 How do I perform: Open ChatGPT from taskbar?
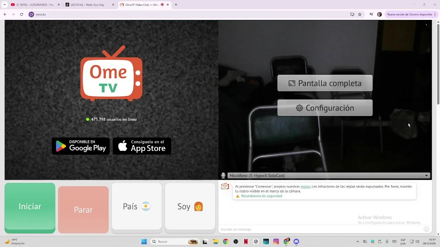point(256,242)
